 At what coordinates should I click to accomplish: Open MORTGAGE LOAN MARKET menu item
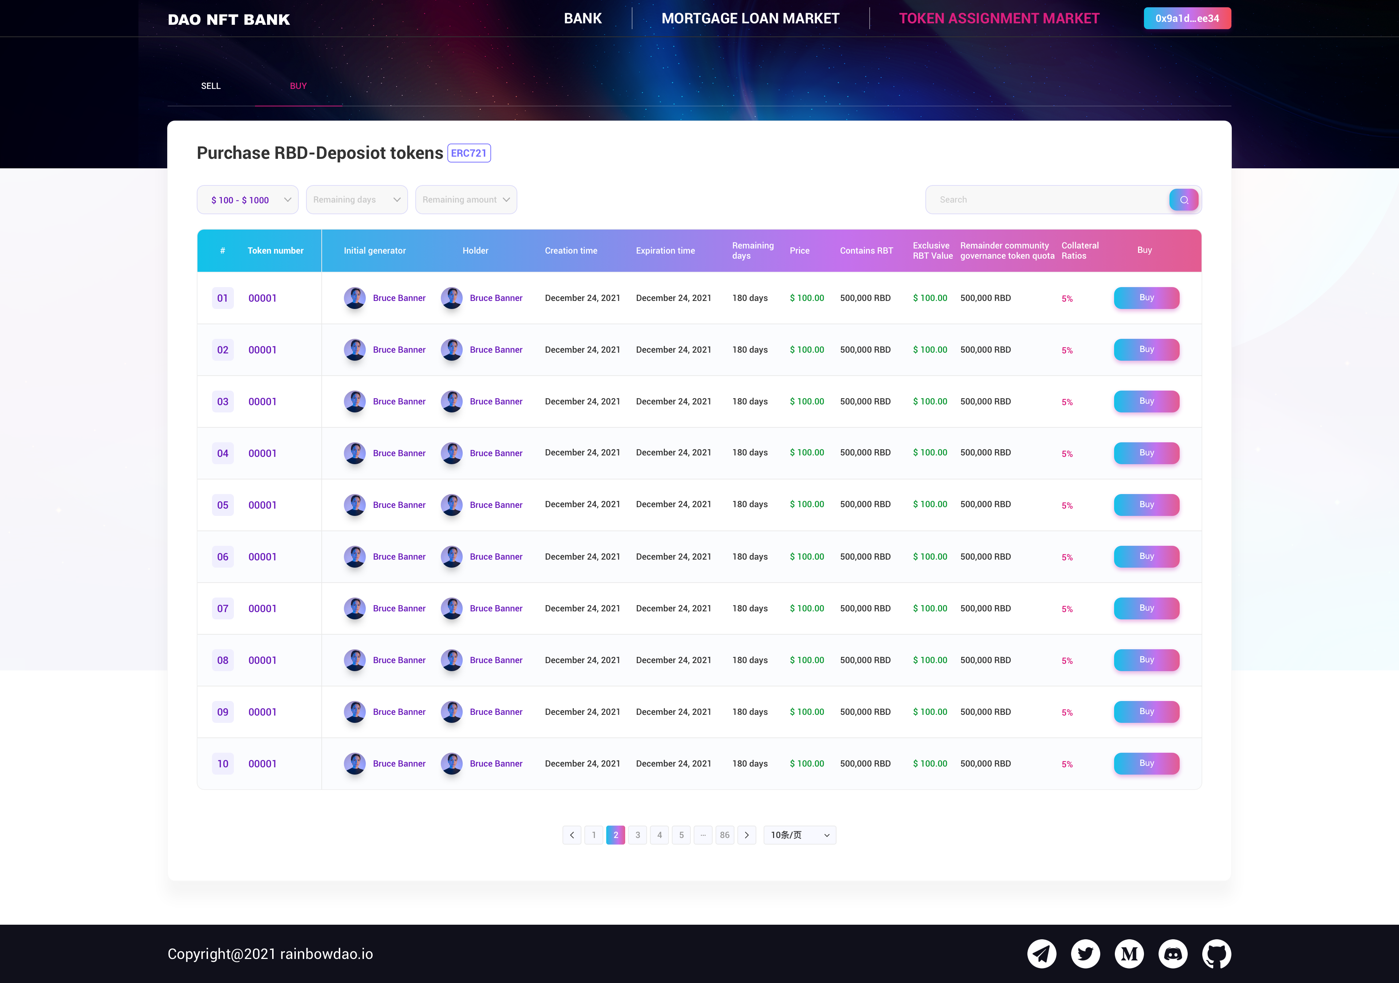(750, 18)
